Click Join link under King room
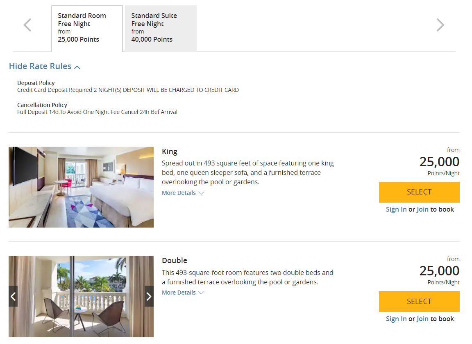The image size is (472, 344). click(x=422, y=209)
